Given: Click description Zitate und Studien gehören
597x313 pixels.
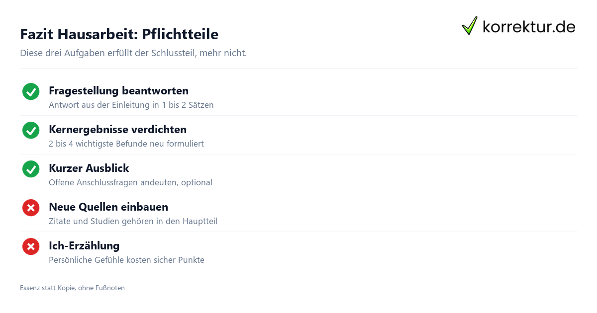Looking at the screenshot, I should point(133,222).
